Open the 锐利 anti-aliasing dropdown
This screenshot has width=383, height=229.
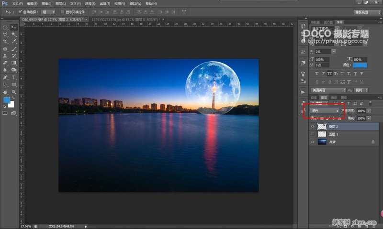click(x=361, y=90)
